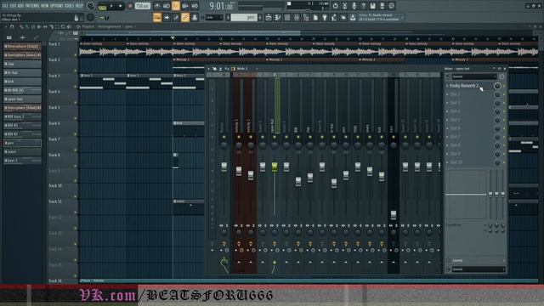Toggle the playlist magnet snap icon
The width and height of the screenshot is (544, 306).
[x=12, y=26]
